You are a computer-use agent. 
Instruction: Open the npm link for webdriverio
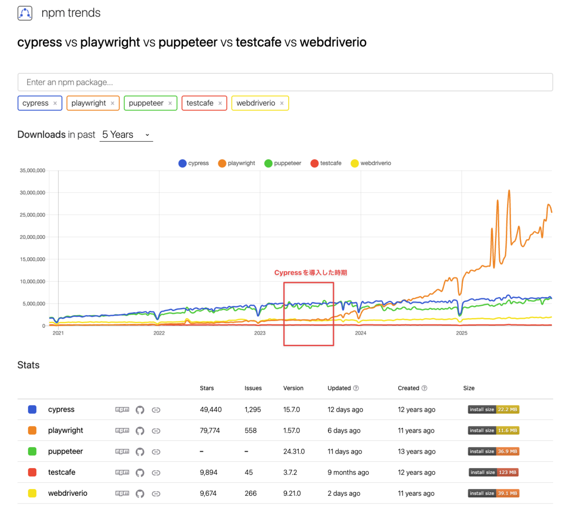pos(122,493)
